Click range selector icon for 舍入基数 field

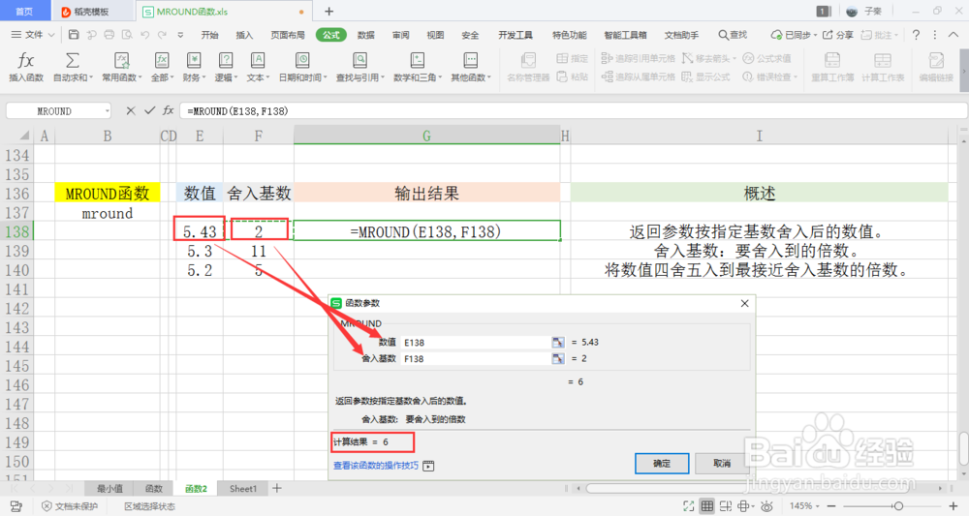558,358
